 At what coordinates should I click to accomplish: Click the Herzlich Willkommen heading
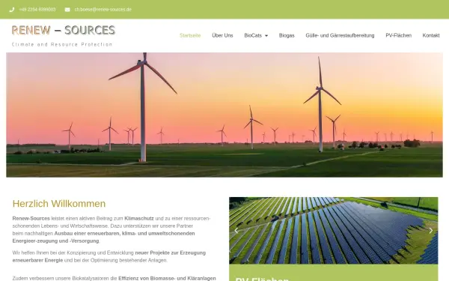click(x=59, y=204)
